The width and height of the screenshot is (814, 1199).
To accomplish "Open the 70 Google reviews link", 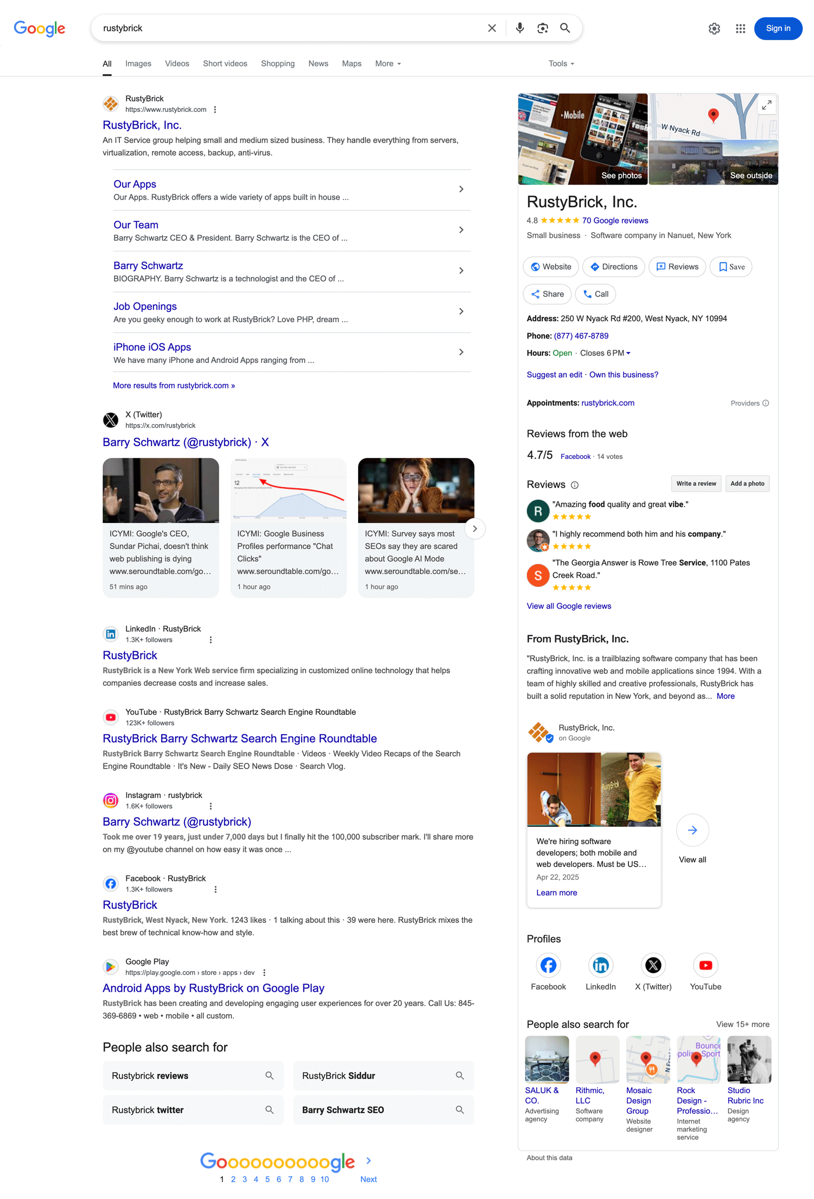I will point(615,220).
